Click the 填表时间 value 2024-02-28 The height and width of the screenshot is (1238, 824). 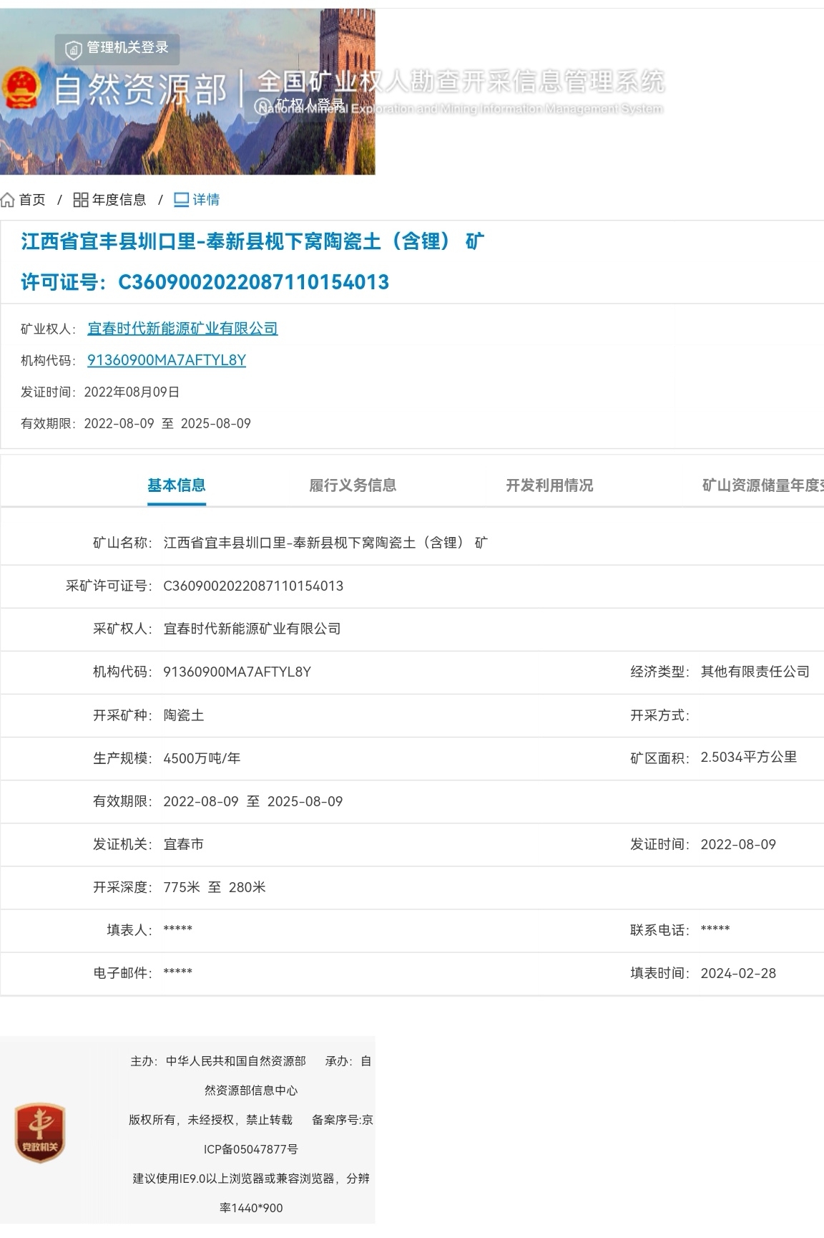click(738, 973)
